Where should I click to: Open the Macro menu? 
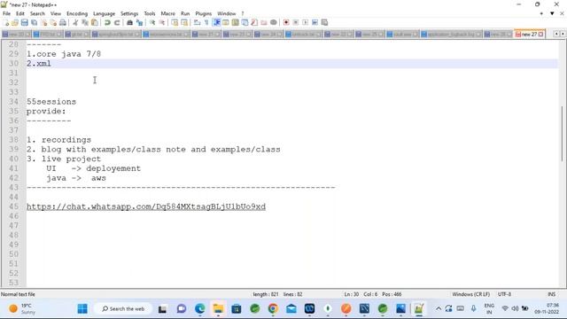click(x=167, y=13)
